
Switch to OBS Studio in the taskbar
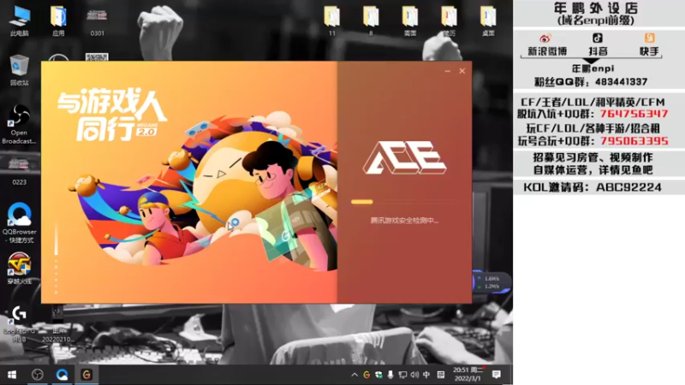tap(38, 375)
